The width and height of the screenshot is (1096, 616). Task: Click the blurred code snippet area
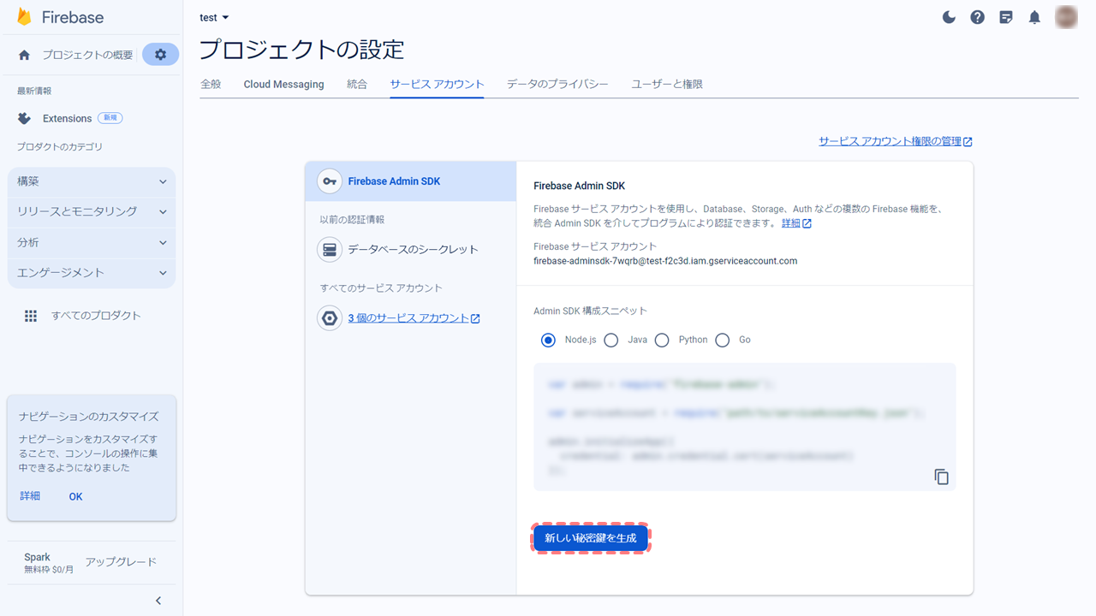tap(744, 427)
